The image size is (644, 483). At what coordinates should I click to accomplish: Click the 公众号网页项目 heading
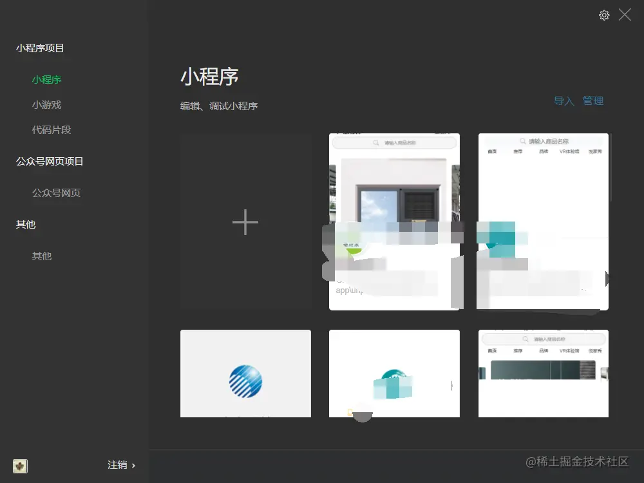pos(50,162)
